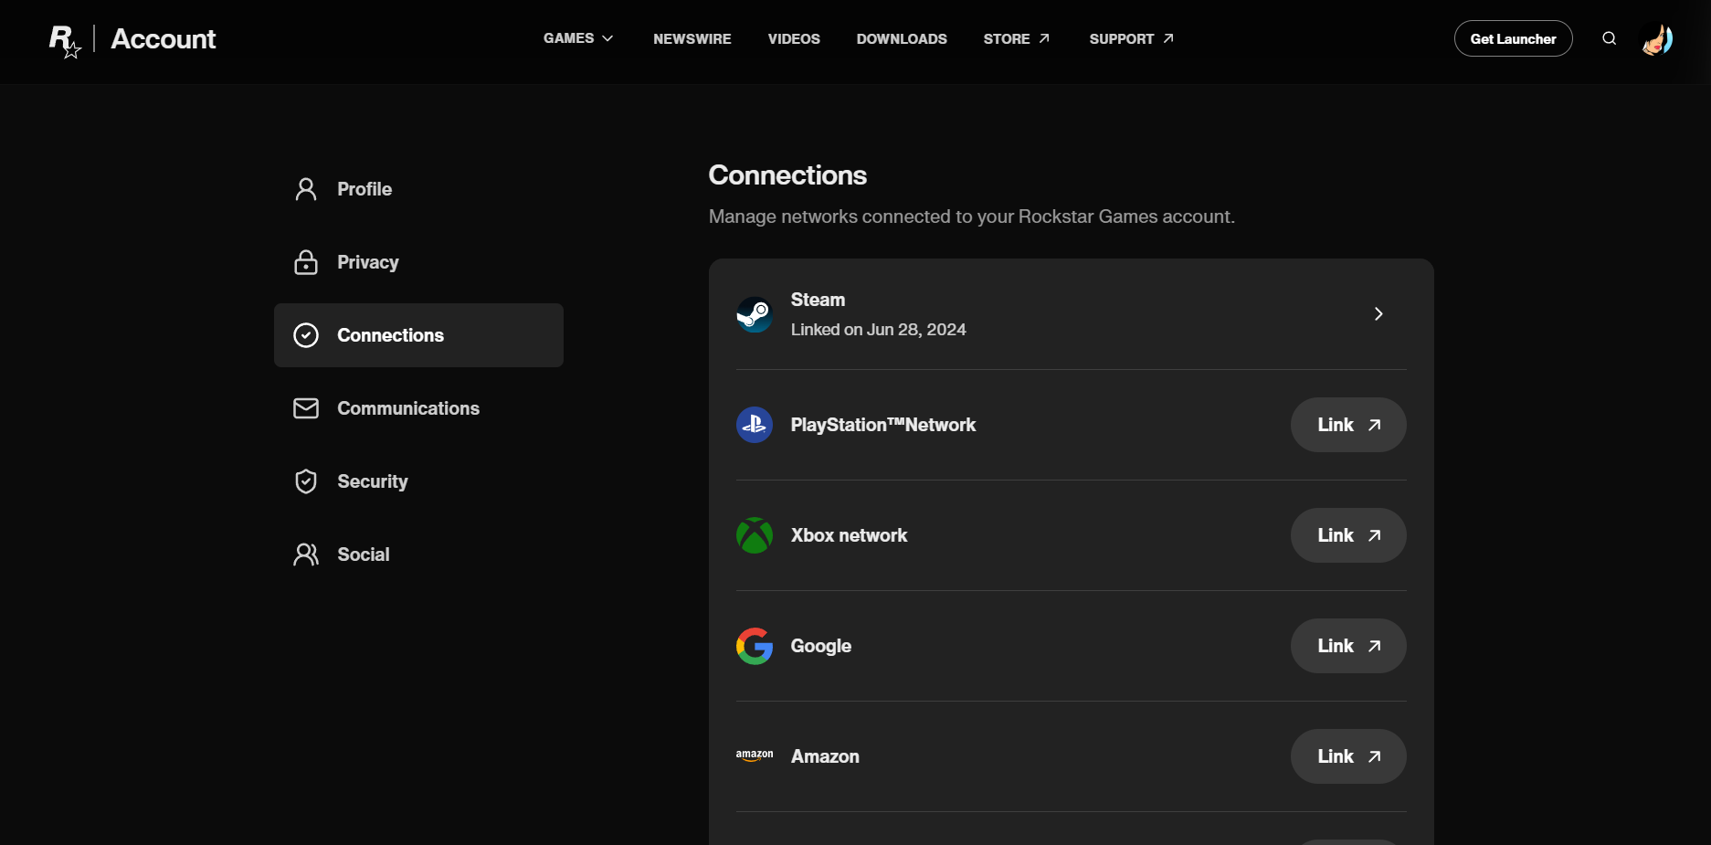Click the 'Amazon' connection label
Screen dimensions: 1711x845
coord(825,756)
